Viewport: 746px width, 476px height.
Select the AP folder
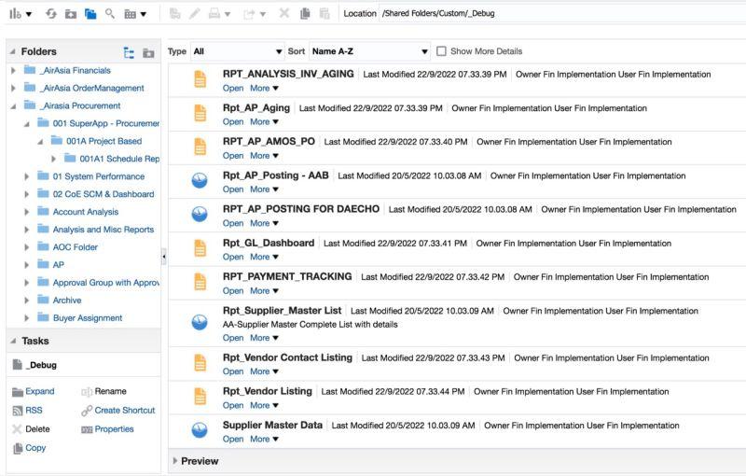[x=58, y=265]
